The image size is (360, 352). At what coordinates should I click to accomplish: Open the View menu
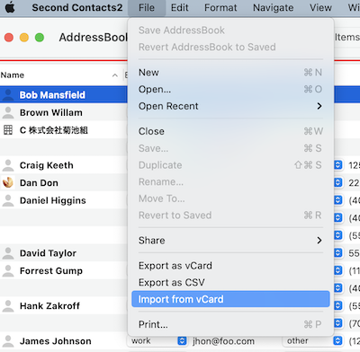[320, 7]
